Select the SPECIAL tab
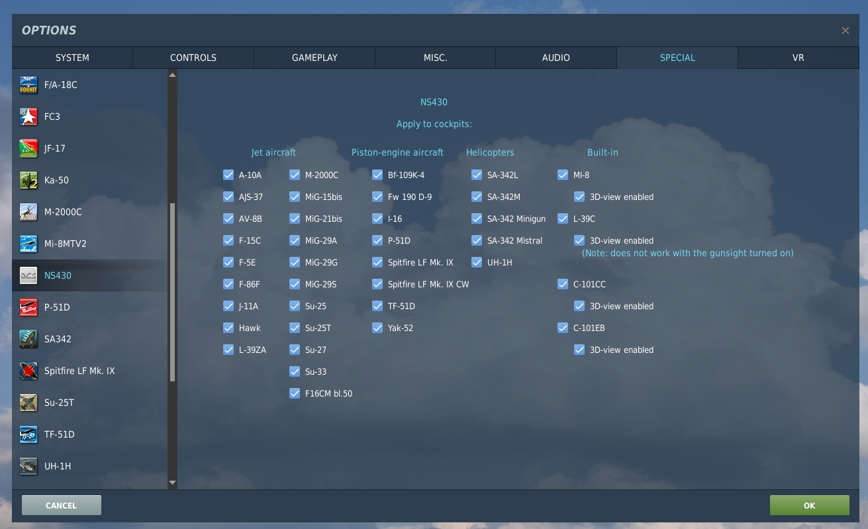This screenshot has width=868, height=529. 677,58
